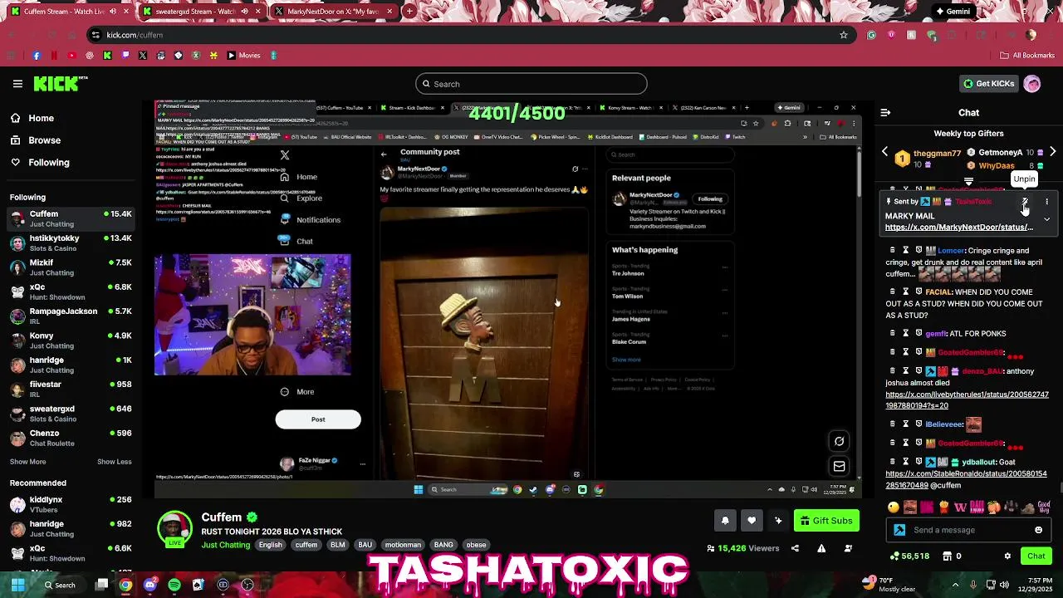Open All Bookmarks folder
Viewport: 1063px width, 598px height.
pos(1027,56)
